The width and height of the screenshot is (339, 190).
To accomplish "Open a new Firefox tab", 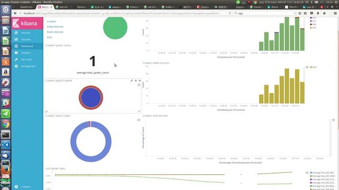I will click(332, 7).
